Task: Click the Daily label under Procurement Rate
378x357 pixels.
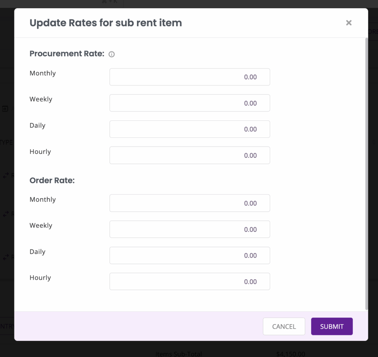Action: pos(37,126)
